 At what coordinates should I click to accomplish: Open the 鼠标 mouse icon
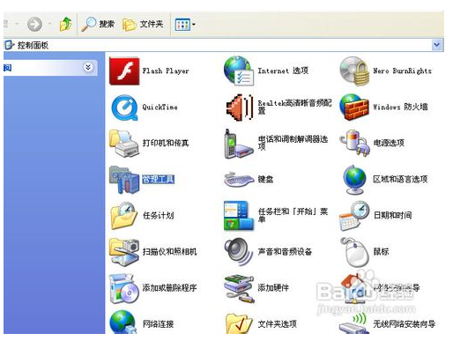354,252
